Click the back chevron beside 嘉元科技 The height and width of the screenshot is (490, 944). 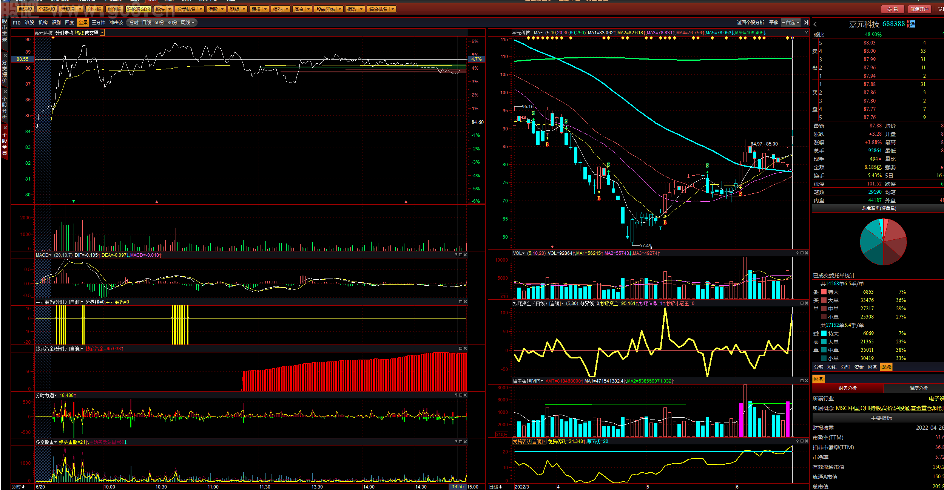pyautogui.click(x=815, y=24)
